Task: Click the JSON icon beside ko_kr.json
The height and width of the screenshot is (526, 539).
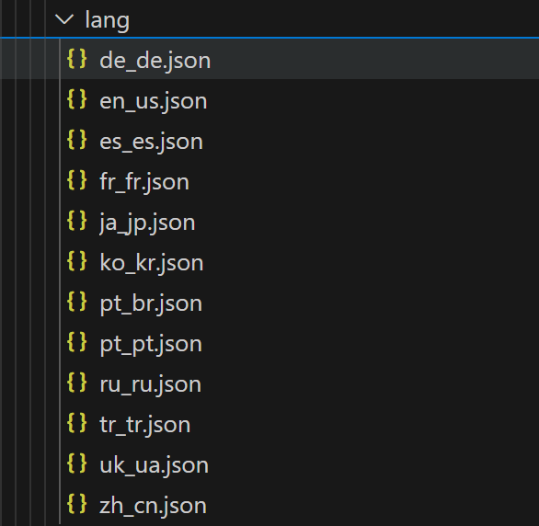Action: [76, 261]
